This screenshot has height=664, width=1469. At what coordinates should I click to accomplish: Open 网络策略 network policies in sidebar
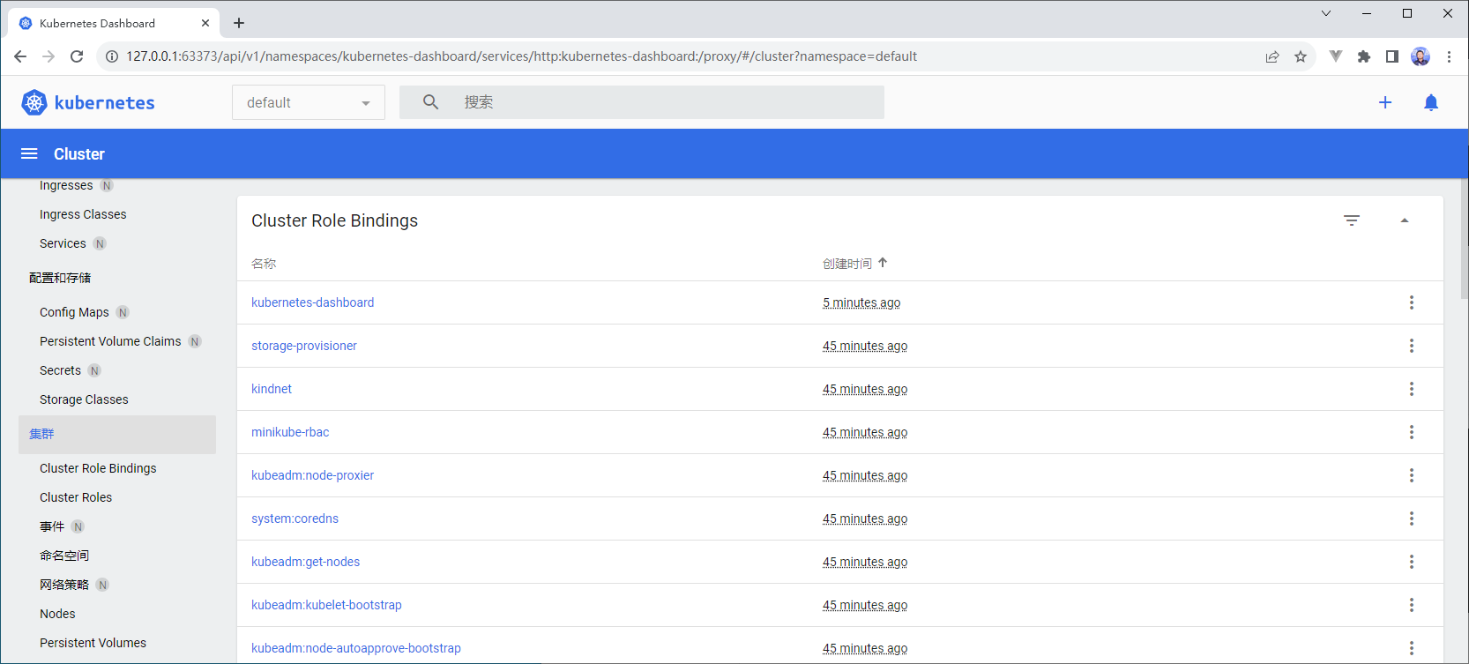point(64,585)
